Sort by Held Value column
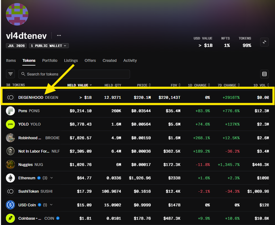 79,85
